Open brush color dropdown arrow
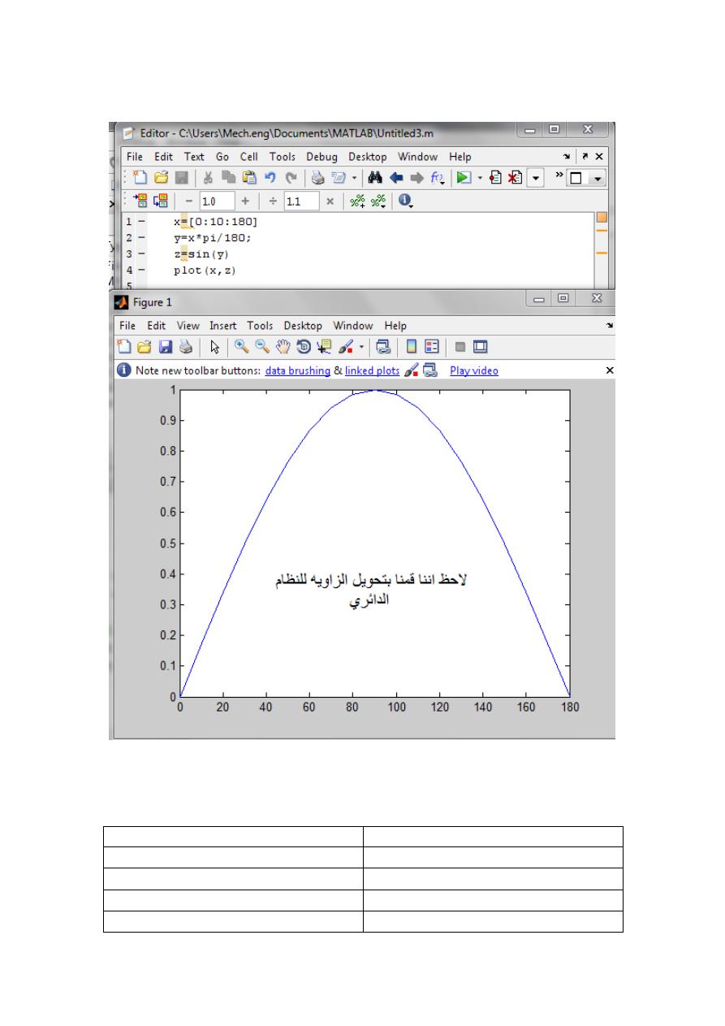The image size is (725, 1026). tap(360, 347)
